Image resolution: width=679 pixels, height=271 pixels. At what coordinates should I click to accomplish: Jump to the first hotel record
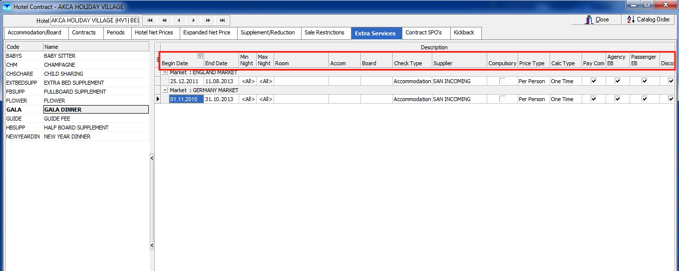(150, 20)
